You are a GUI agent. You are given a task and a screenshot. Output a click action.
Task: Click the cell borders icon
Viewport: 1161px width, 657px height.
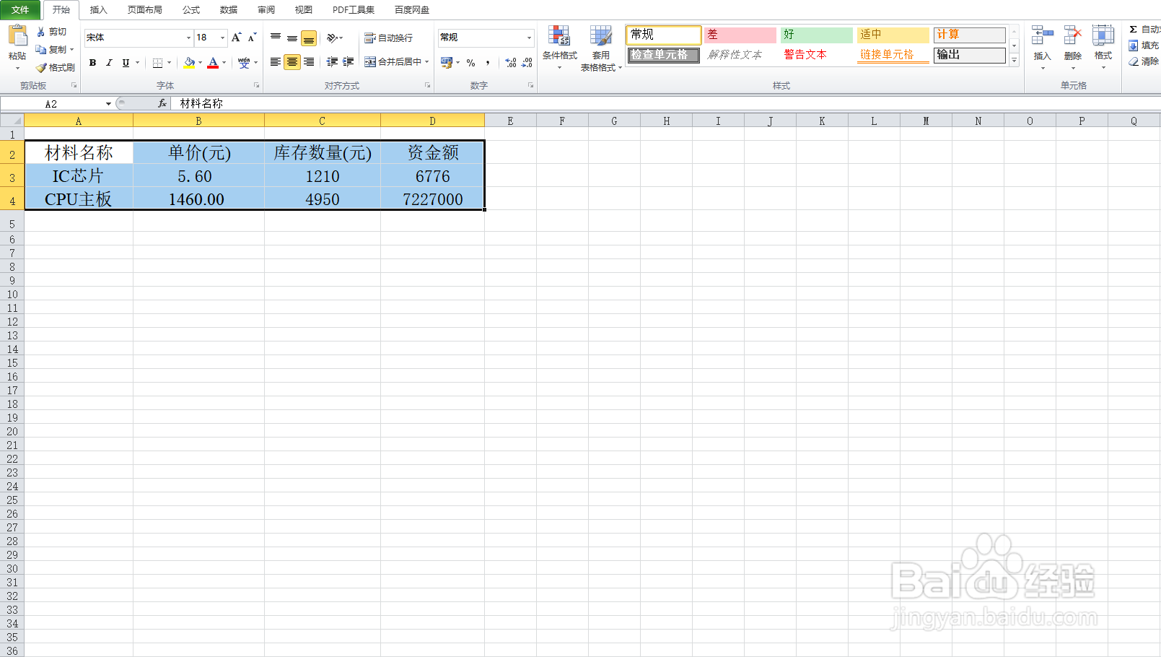pos(157,63)
